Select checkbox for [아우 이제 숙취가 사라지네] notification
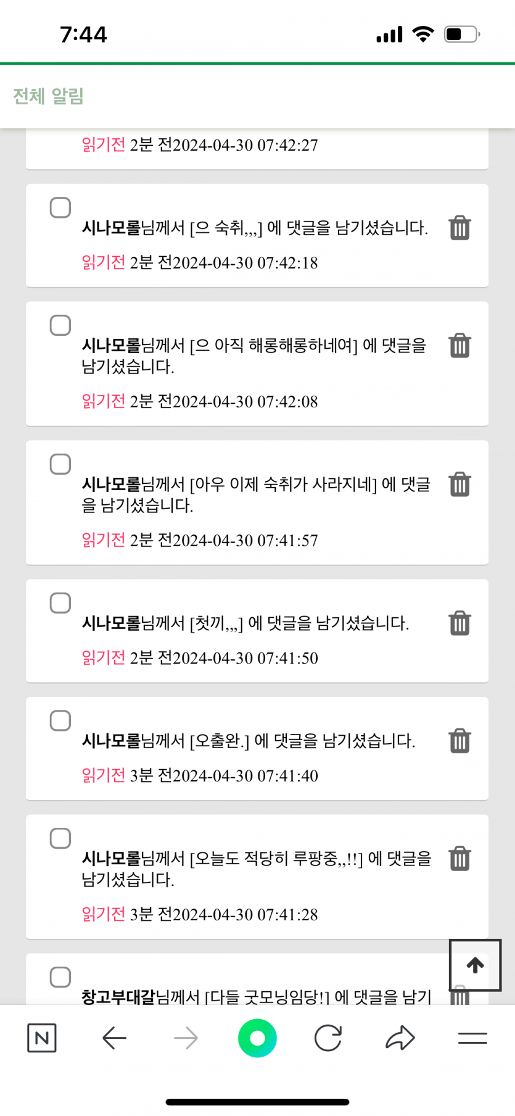The height and width of the screenshot is (1116, 515). tap(60, 464)
